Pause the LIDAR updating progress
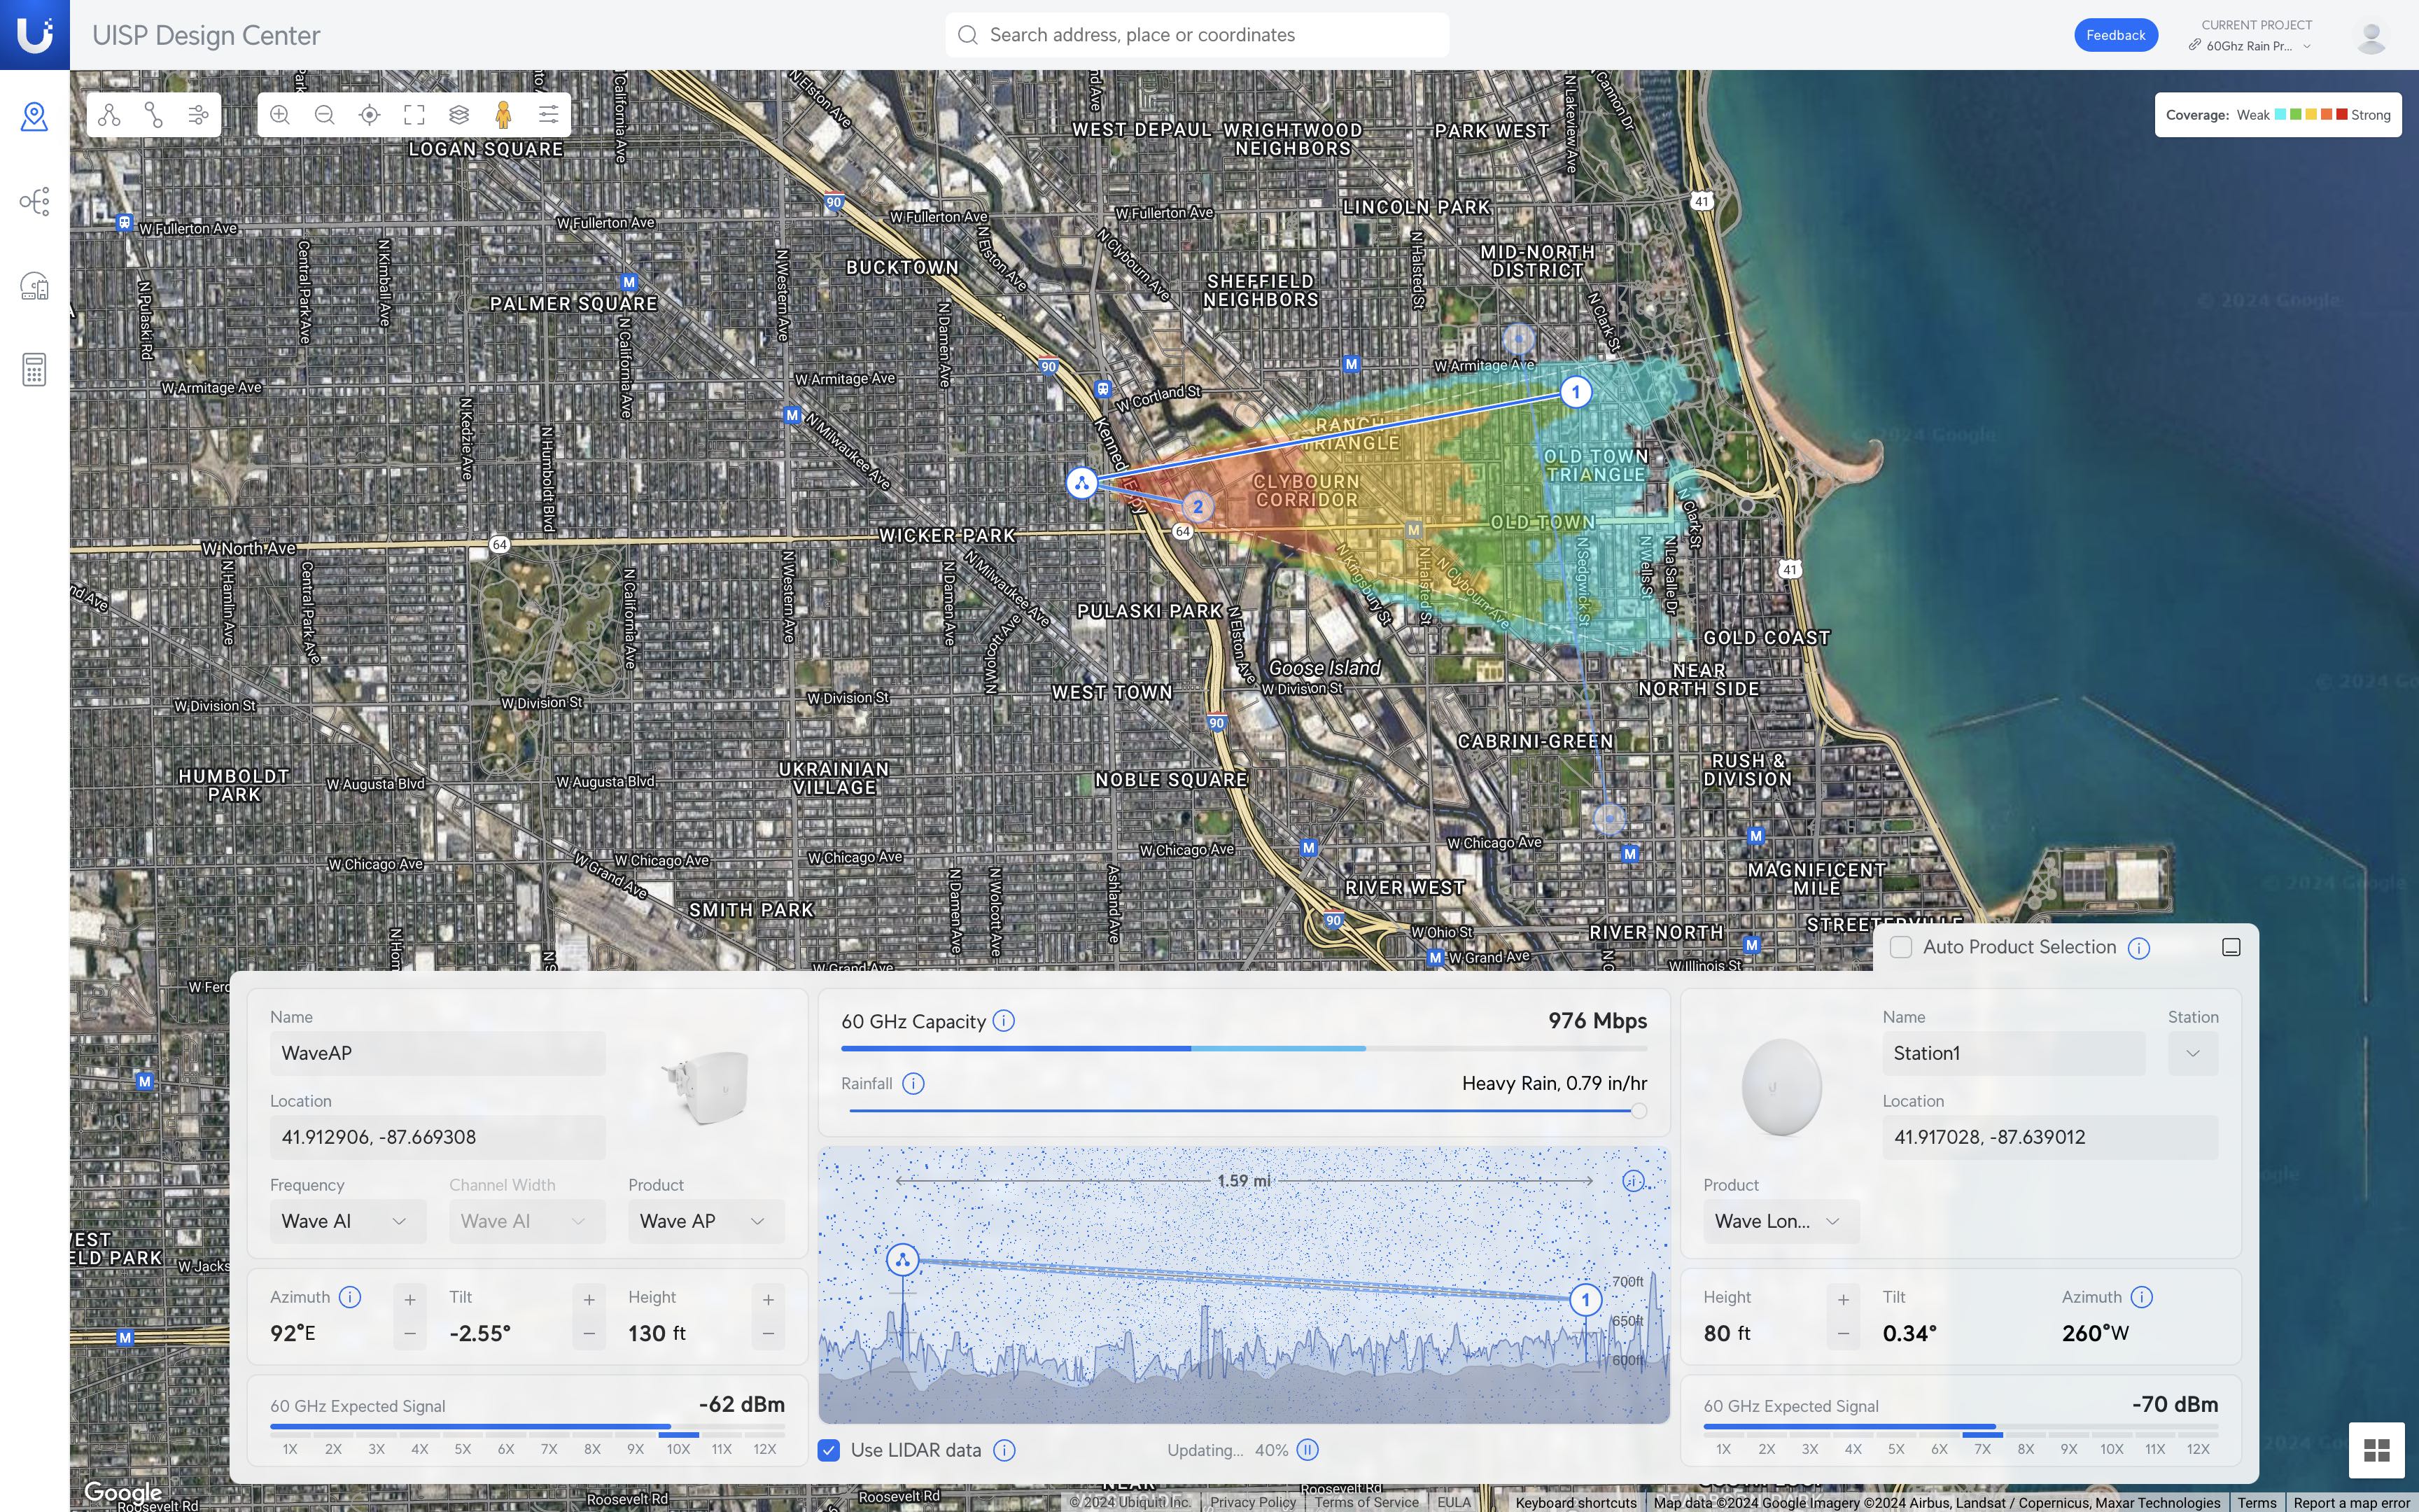This screenshot has width=2419, height=1512. [1307, 1450]
